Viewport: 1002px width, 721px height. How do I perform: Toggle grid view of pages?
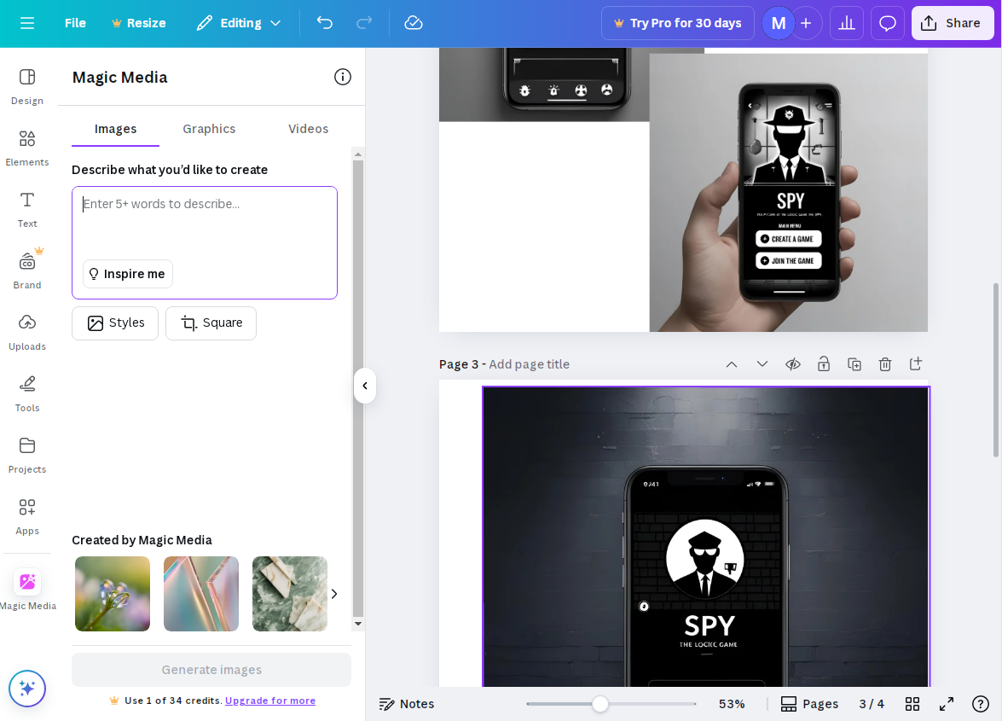[x=912, y=704]
